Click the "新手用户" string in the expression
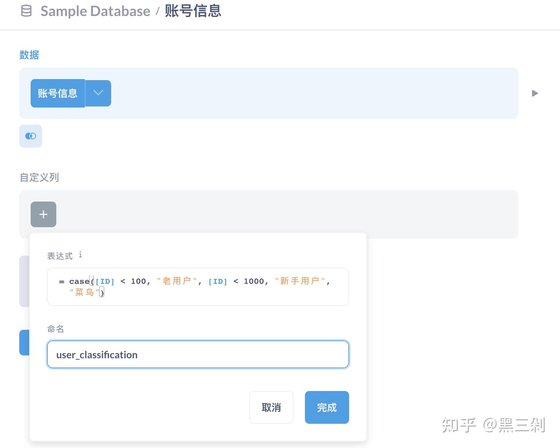560x448 pixels. [x=300, y=281]
